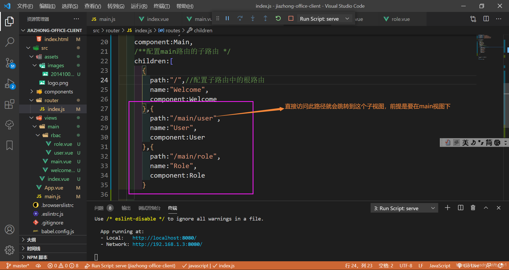Click 空格: 2 indentation setting
This screenshot has height=270, width=509.
point(386,265)
